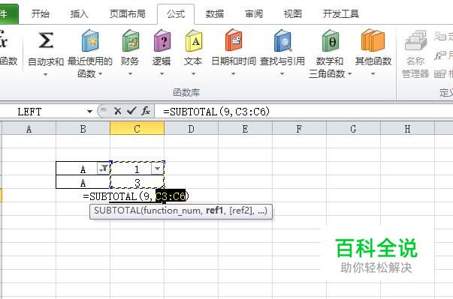Cancel the formula with X icon
Screen dimensions: 453x299
(118, 111)
